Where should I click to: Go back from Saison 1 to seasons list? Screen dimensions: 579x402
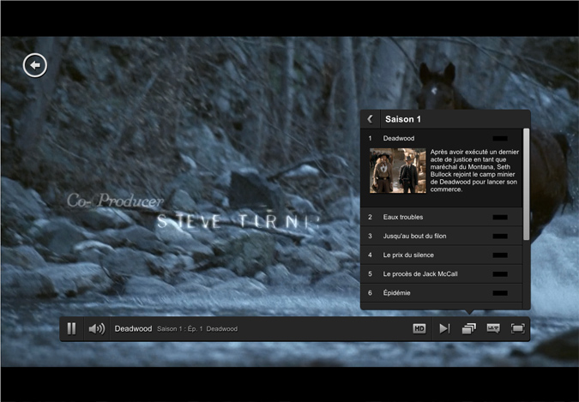coord(371,119)
